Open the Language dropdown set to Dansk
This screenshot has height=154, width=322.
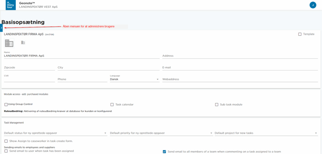click(134, 80)
